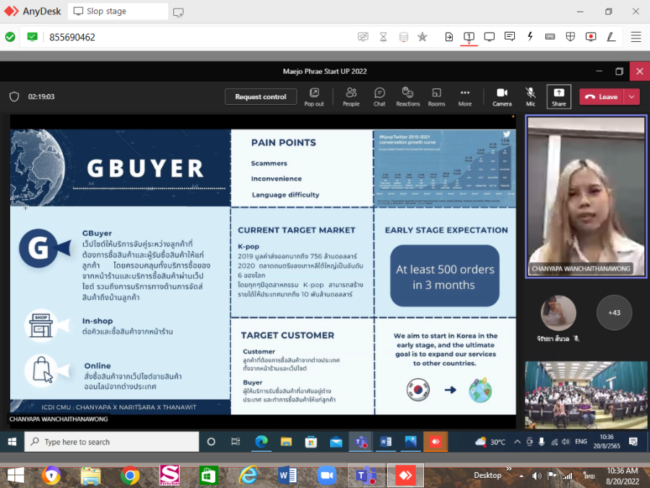Toggle the Camera on or off
Screen dimensions: 650x488
[502, 96]
